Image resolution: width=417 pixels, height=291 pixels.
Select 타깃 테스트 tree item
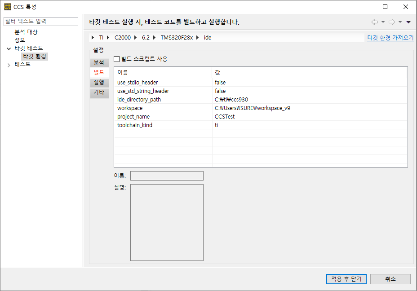[x=29, y=48]
